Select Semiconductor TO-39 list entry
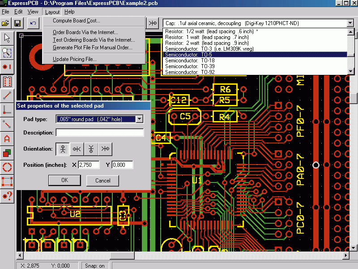Screen dimensions: 358x269 tap(255, 66)
